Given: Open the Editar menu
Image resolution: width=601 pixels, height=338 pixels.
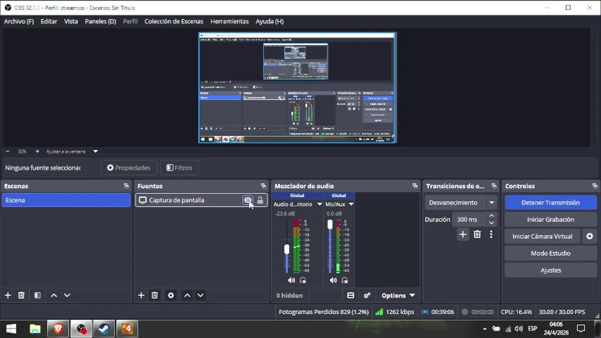Looking at the screenshot, I should [x=49, y=22].
